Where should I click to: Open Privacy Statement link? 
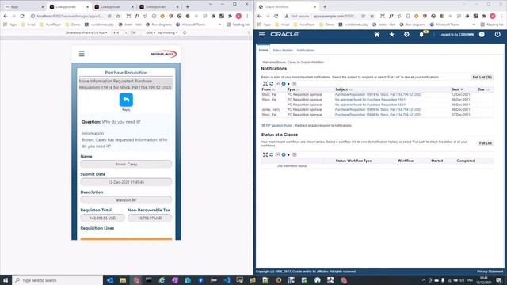click(490, 272)
